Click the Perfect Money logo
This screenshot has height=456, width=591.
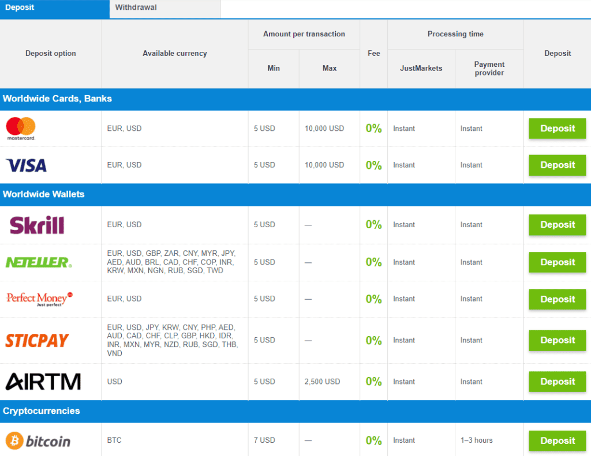pos(39,299)
